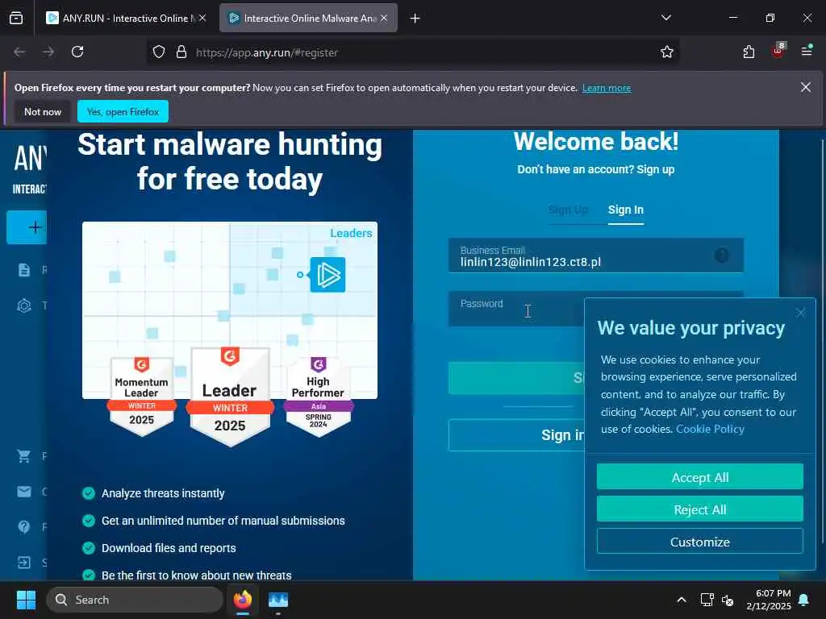Dismiss the Firefox restart notification bar
This screenshot has height=619, width=826.
coord(806,87)
